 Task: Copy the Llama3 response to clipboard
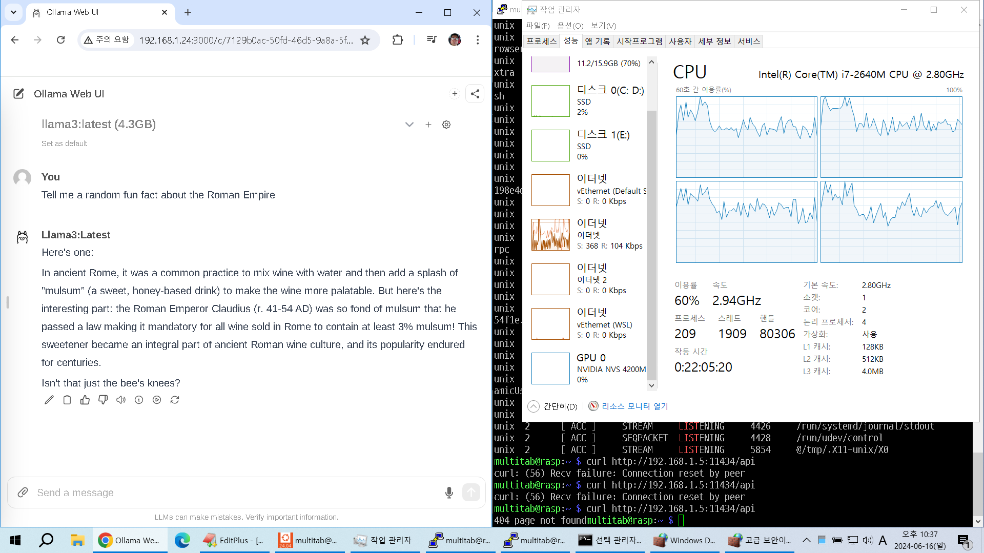(67, 400)
